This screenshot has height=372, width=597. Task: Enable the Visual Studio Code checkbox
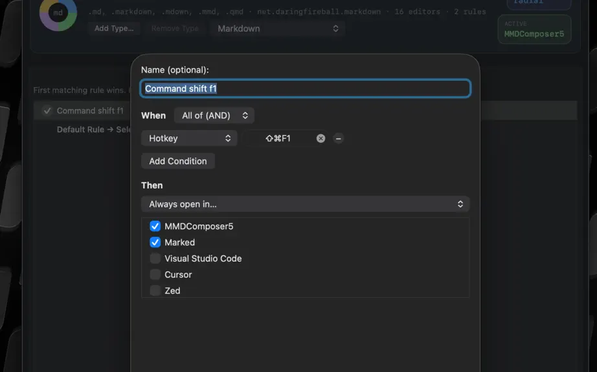[155, 258]
